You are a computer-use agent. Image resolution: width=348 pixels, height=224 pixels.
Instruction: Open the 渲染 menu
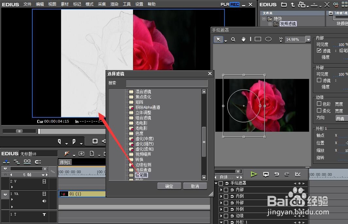[x=114, y=4]
